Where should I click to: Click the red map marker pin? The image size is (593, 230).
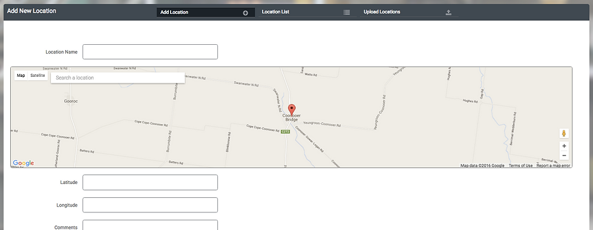click(x=292, y=110)
